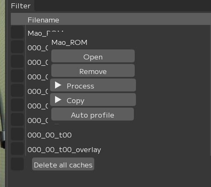Click into the Filter input field

[x=123, y=5]
